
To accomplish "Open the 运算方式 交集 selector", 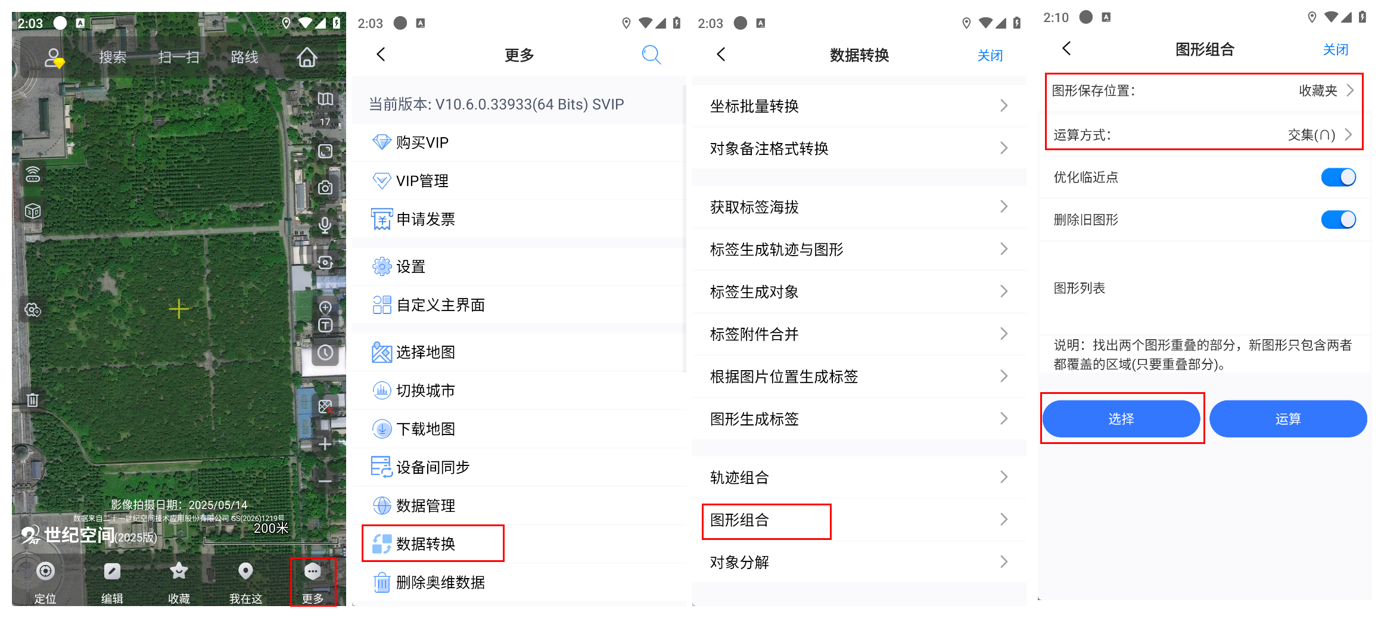I will pyautogui.click(x=1204, y=135).
